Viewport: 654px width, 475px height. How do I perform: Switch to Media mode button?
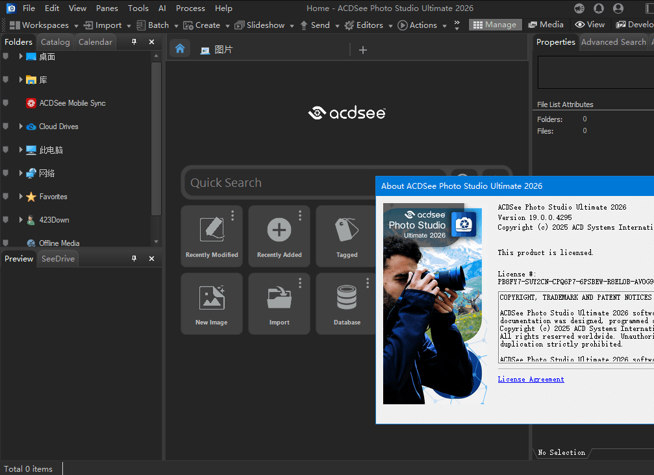pos(546,25)
